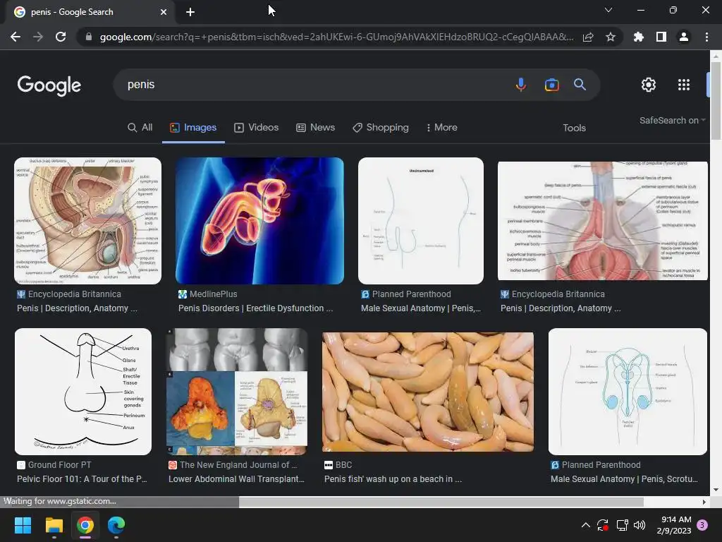Screen dimensions: 722x542
Task: Toggle the browser side panel icon
Action: (661, 37)
